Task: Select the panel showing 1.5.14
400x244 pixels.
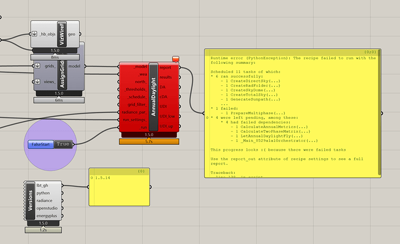Action: (x=119, y=187)
